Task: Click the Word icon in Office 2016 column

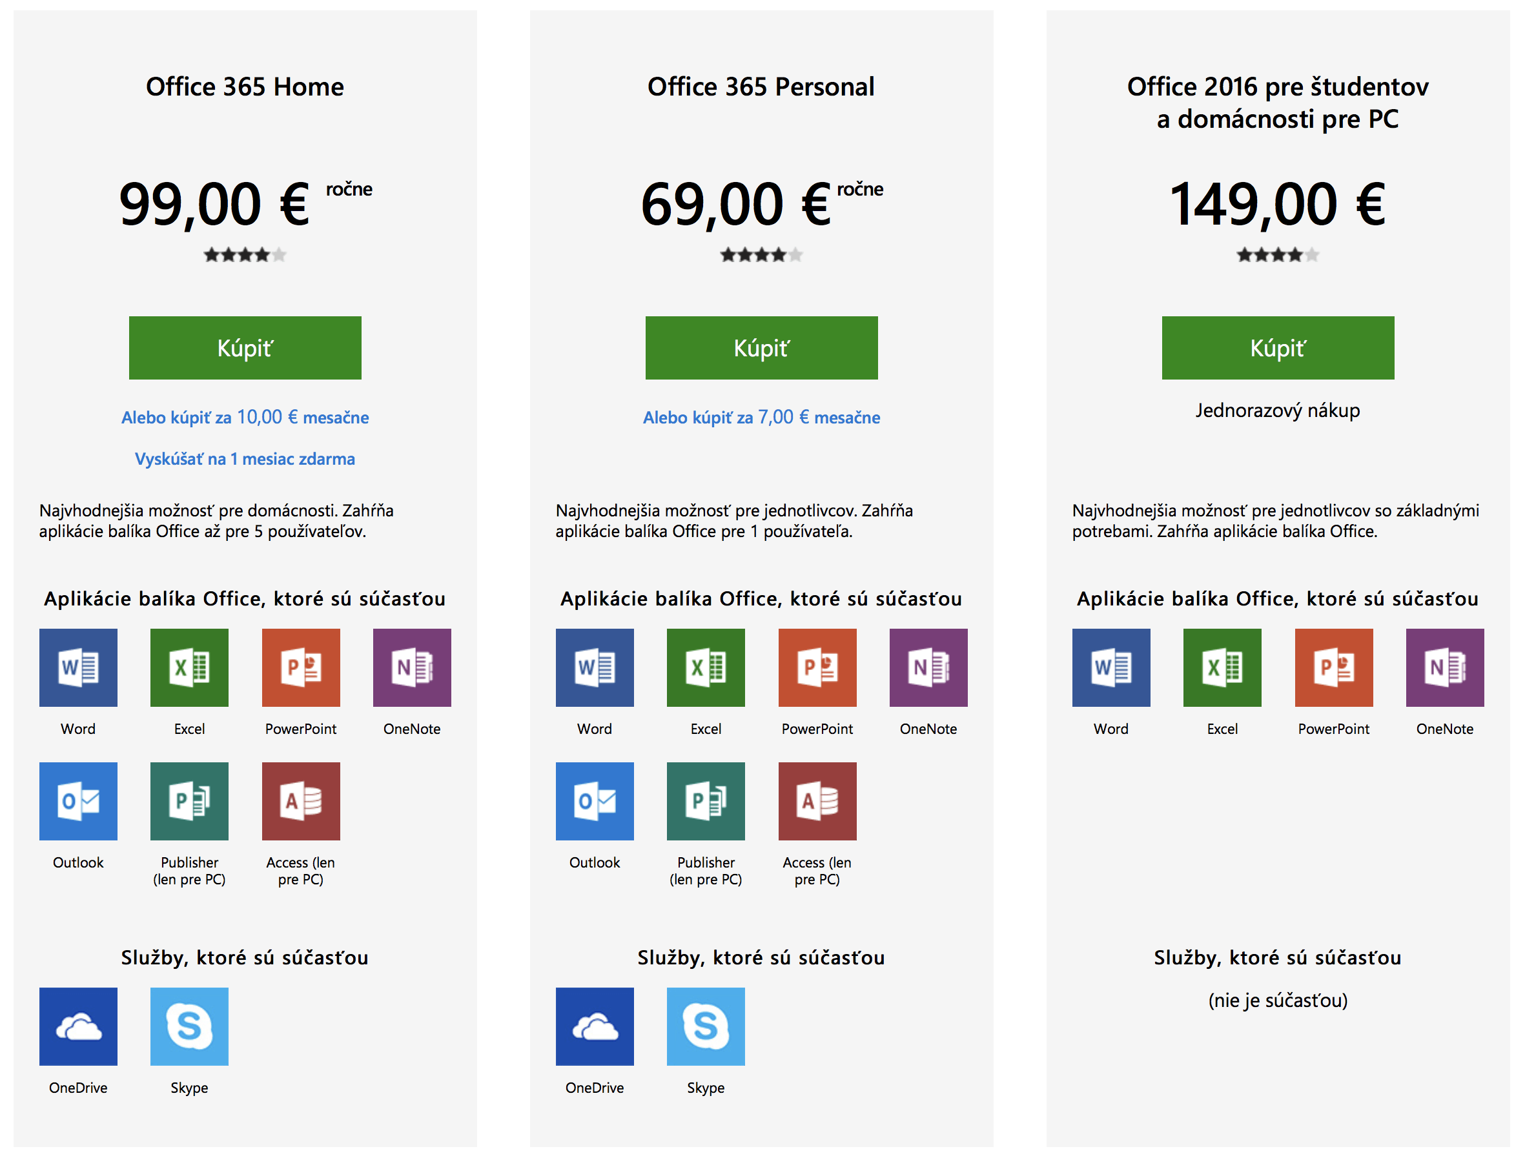Action: (1110, 667)
